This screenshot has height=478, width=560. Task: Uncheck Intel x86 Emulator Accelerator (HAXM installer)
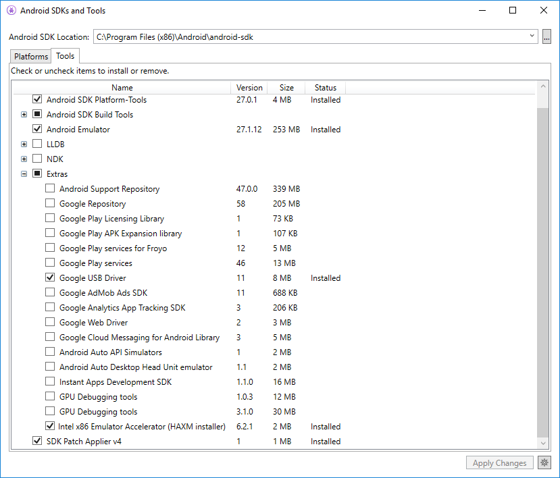50,426
